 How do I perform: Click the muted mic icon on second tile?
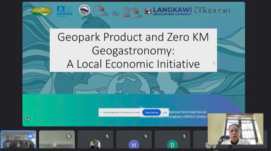pos(69,137)
